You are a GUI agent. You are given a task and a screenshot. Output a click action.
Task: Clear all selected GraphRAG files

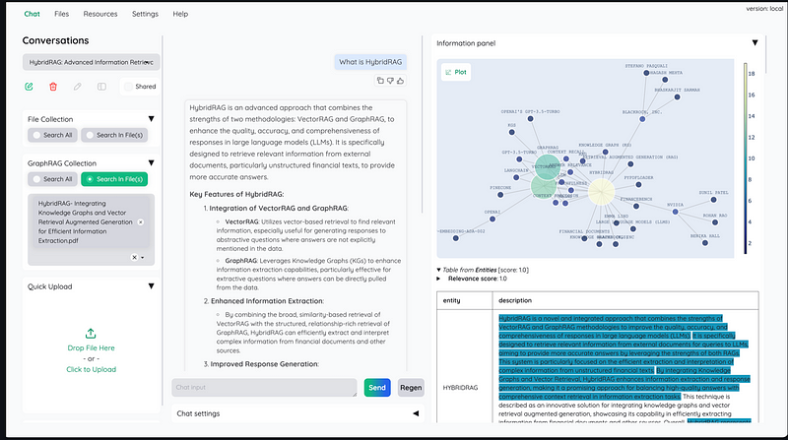pos(134,257)
